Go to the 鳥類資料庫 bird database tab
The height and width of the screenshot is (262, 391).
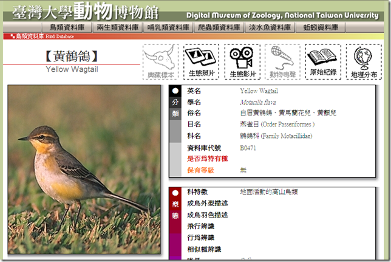[67, 27]
